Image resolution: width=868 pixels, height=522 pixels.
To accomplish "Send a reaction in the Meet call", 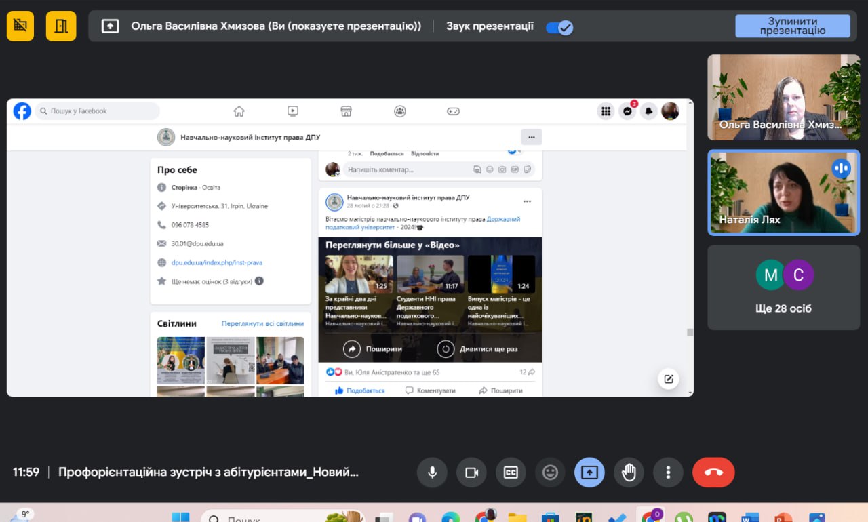I will (x=551, y=473).
